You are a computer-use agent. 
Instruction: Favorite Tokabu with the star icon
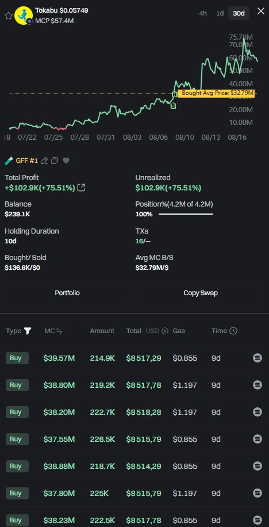coord(9,16)
